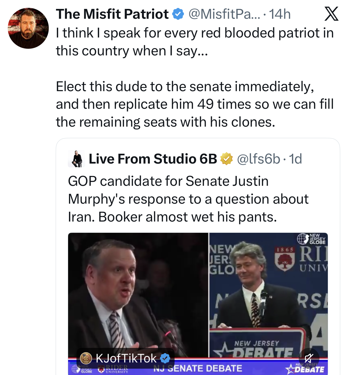Click Live From Studio 6B gold verified badge
Image resolution: width=348 pixels, height=375 pixels.
227,159
